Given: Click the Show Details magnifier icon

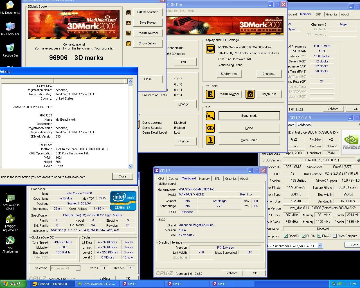Looking at the screenshot, I should [x=129, y=44].
